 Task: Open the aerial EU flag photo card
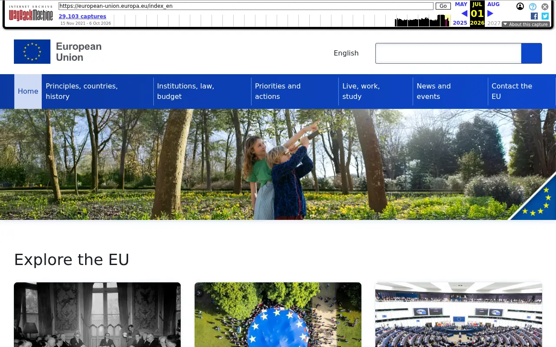(278, 314)
